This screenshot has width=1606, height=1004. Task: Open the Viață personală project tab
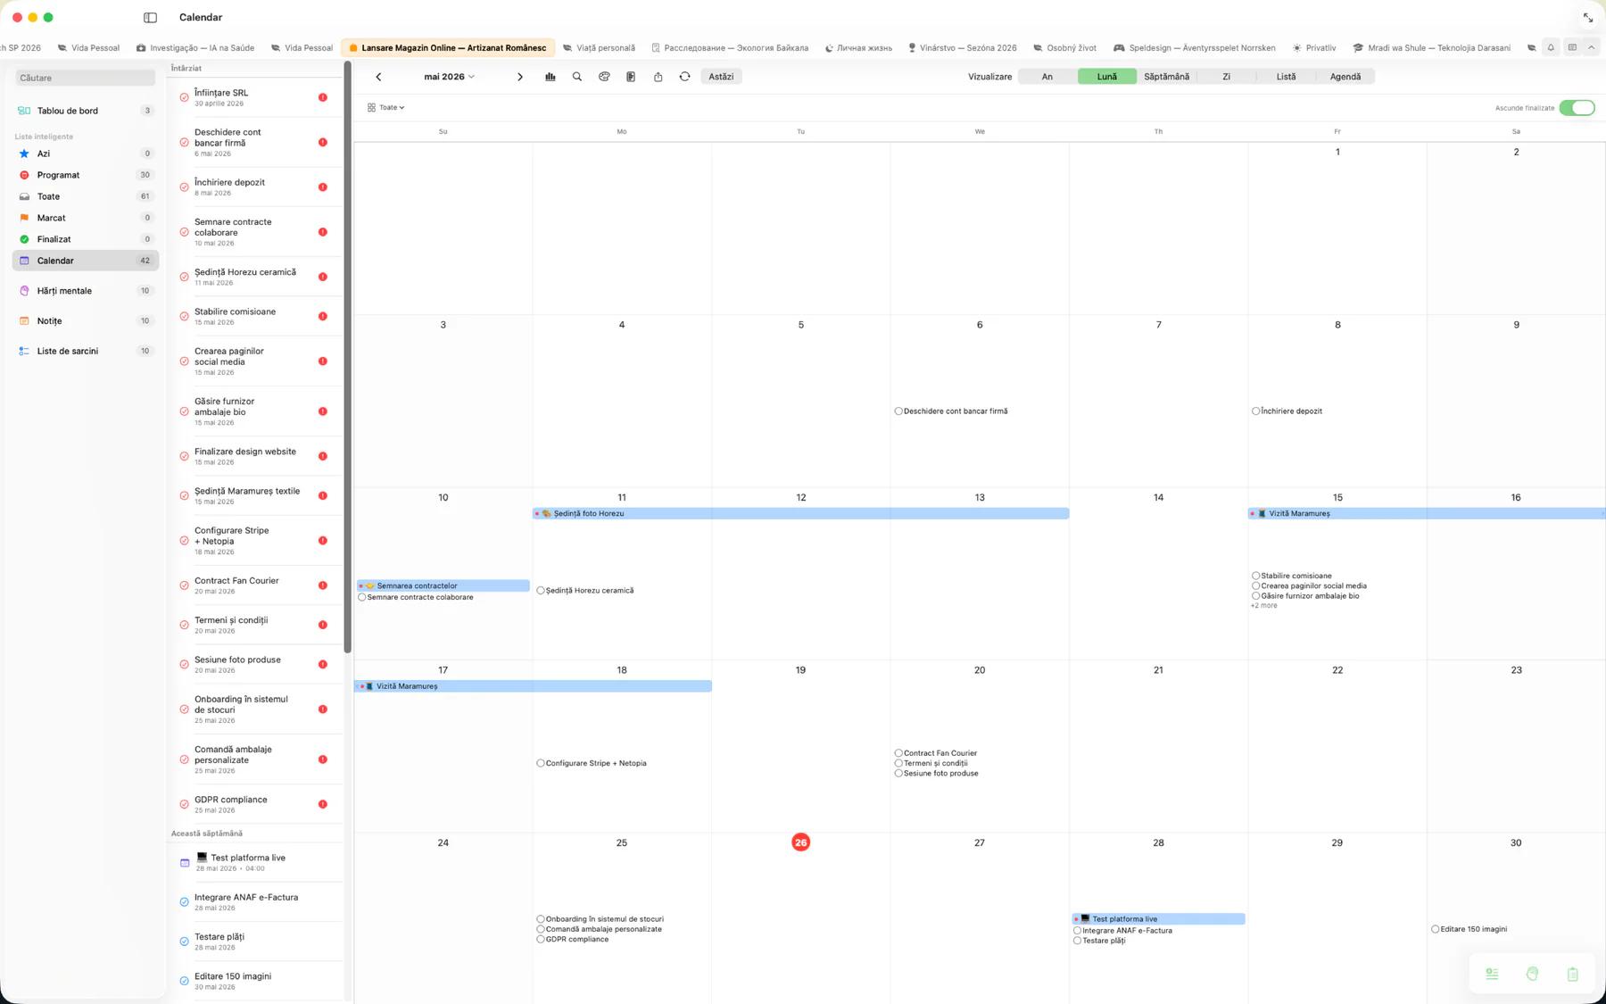(599, 48)
